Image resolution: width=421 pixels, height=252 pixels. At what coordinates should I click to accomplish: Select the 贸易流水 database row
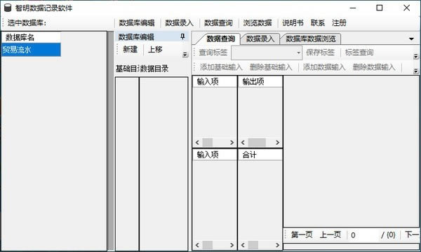(x=31, y=50)
